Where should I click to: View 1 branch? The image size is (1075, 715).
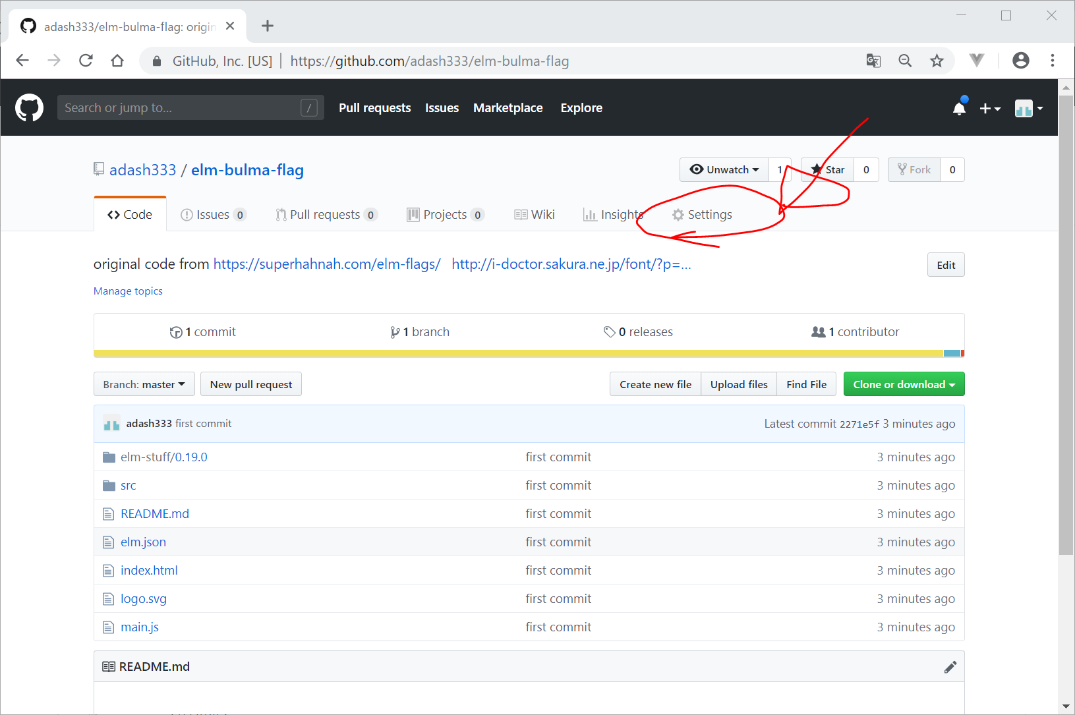point(419,332)
